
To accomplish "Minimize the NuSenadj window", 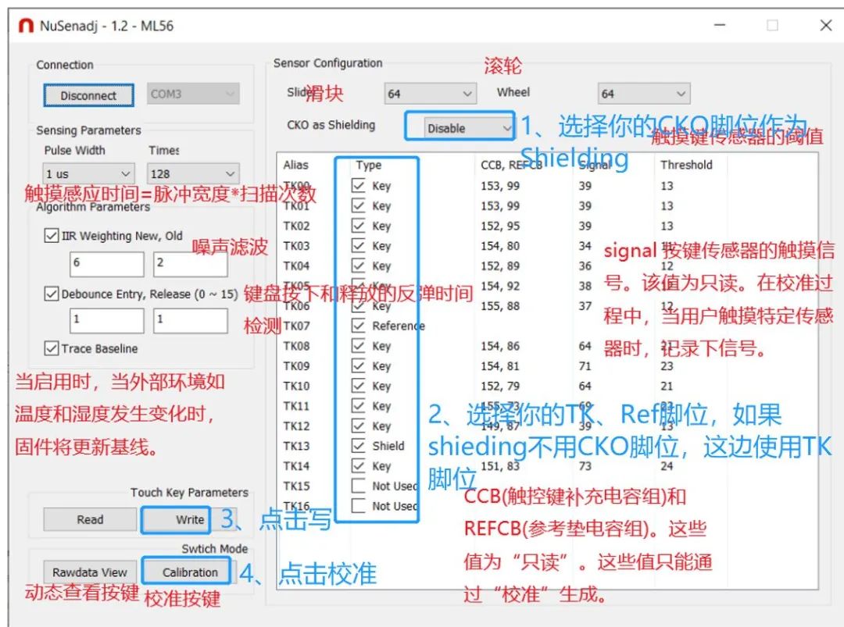I will 720,25.
